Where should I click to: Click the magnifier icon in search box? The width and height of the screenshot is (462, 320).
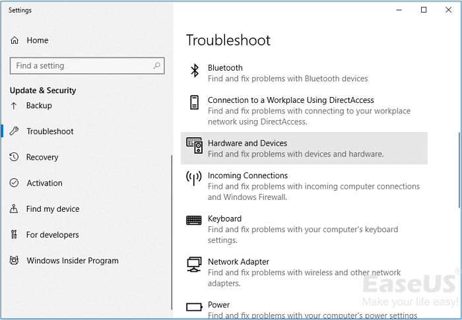click(157, 66)
